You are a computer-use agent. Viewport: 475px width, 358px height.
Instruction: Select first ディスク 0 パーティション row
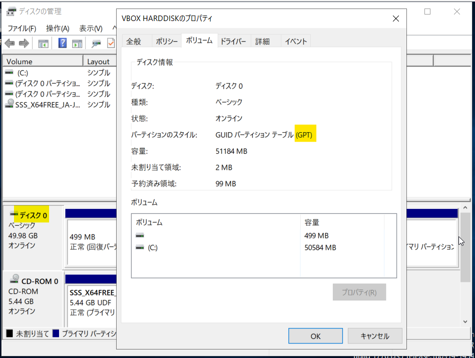(60, 83)
